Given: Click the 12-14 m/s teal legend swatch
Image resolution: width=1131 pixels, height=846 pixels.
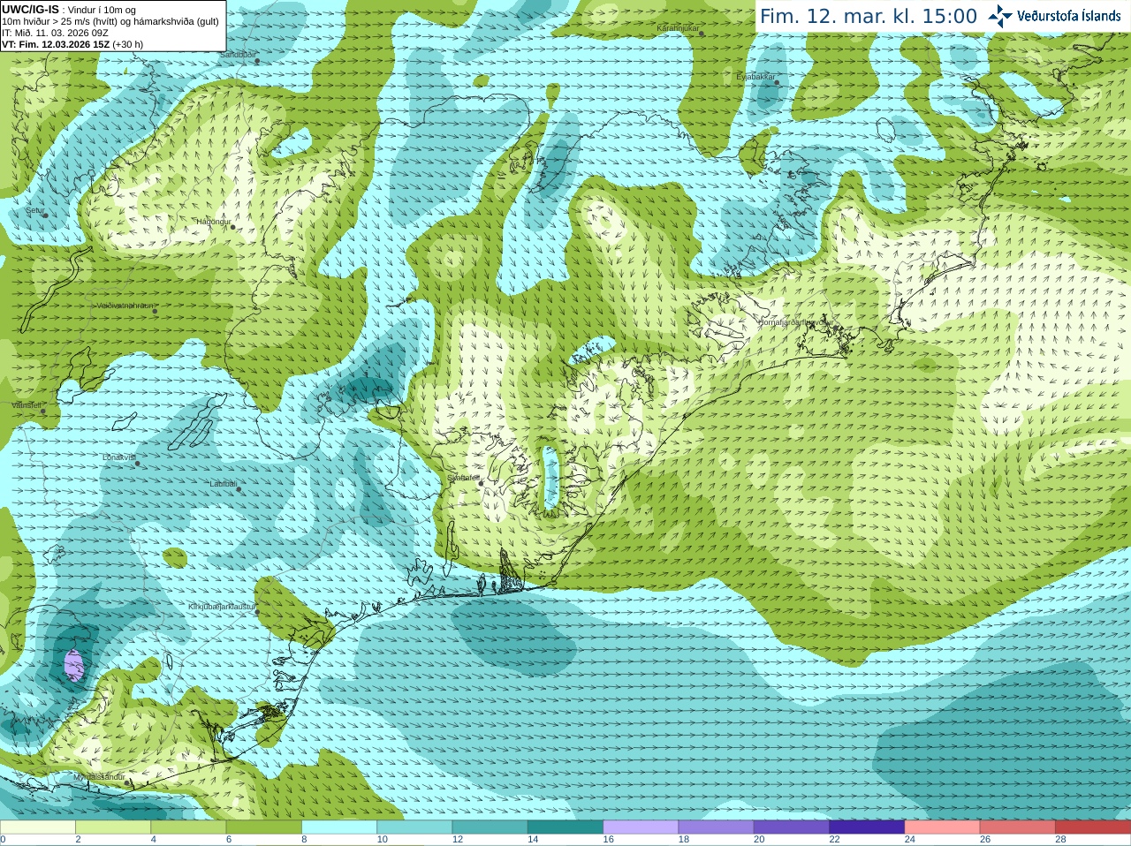Looking at the screenshot, I should pyautogui.click(x=490, y=827).
